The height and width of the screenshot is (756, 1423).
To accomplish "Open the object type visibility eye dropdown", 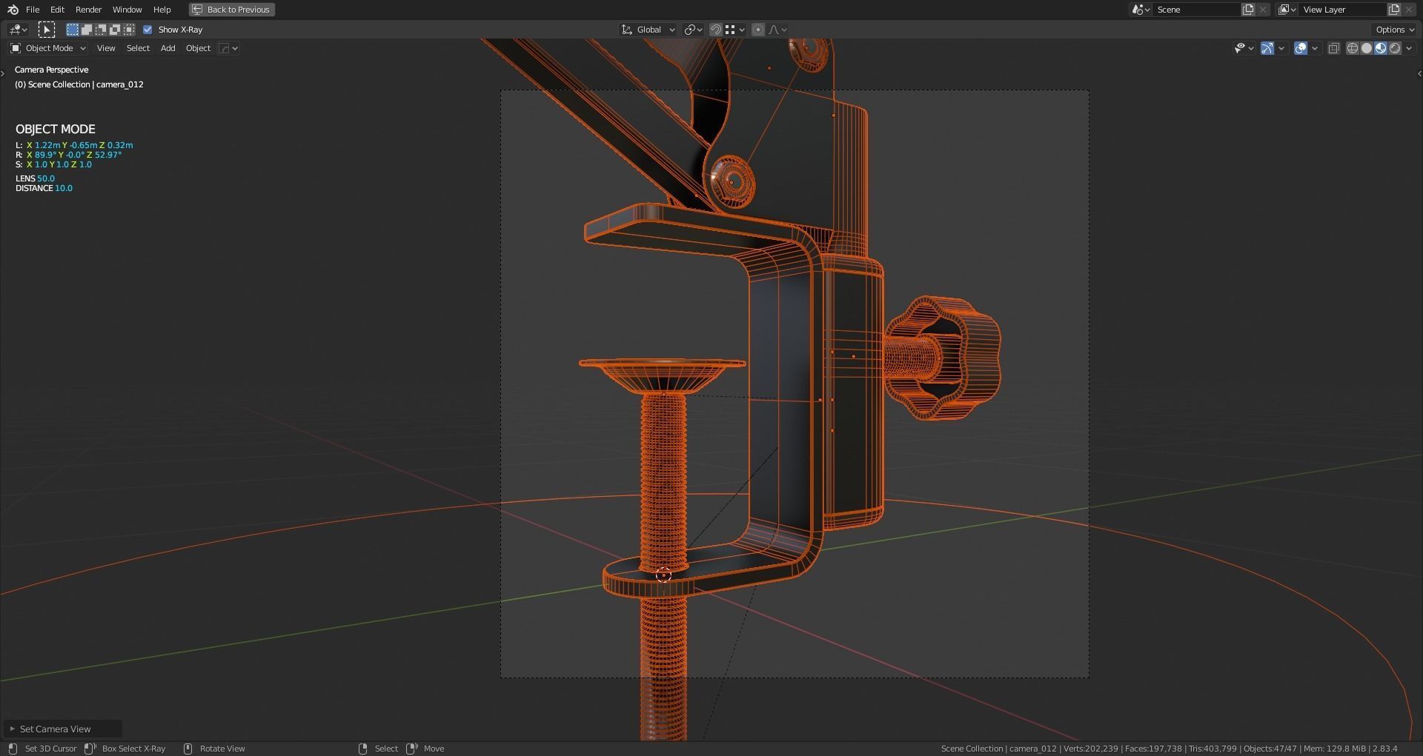I will [1244, 48].
